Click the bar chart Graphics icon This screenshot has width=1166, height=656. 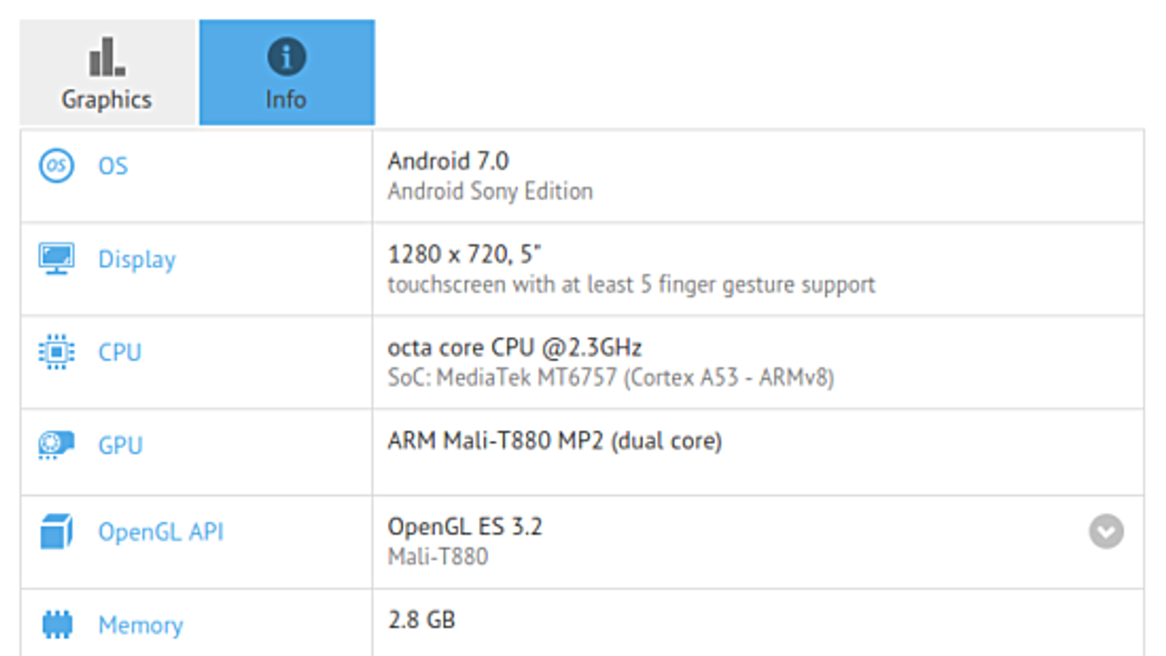[x=106, y=58]
